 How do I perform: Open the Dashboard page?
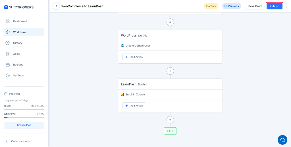coord(24,21)
